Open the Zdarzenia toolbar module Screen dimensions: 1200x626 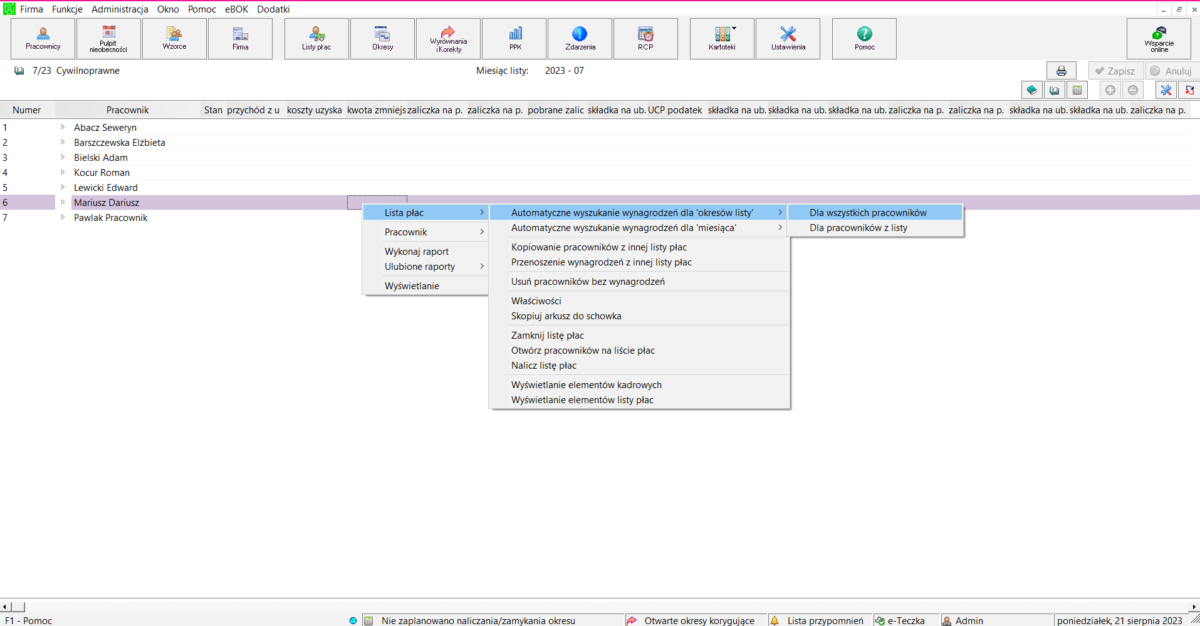pyautogui.click(x=580, y=39)
